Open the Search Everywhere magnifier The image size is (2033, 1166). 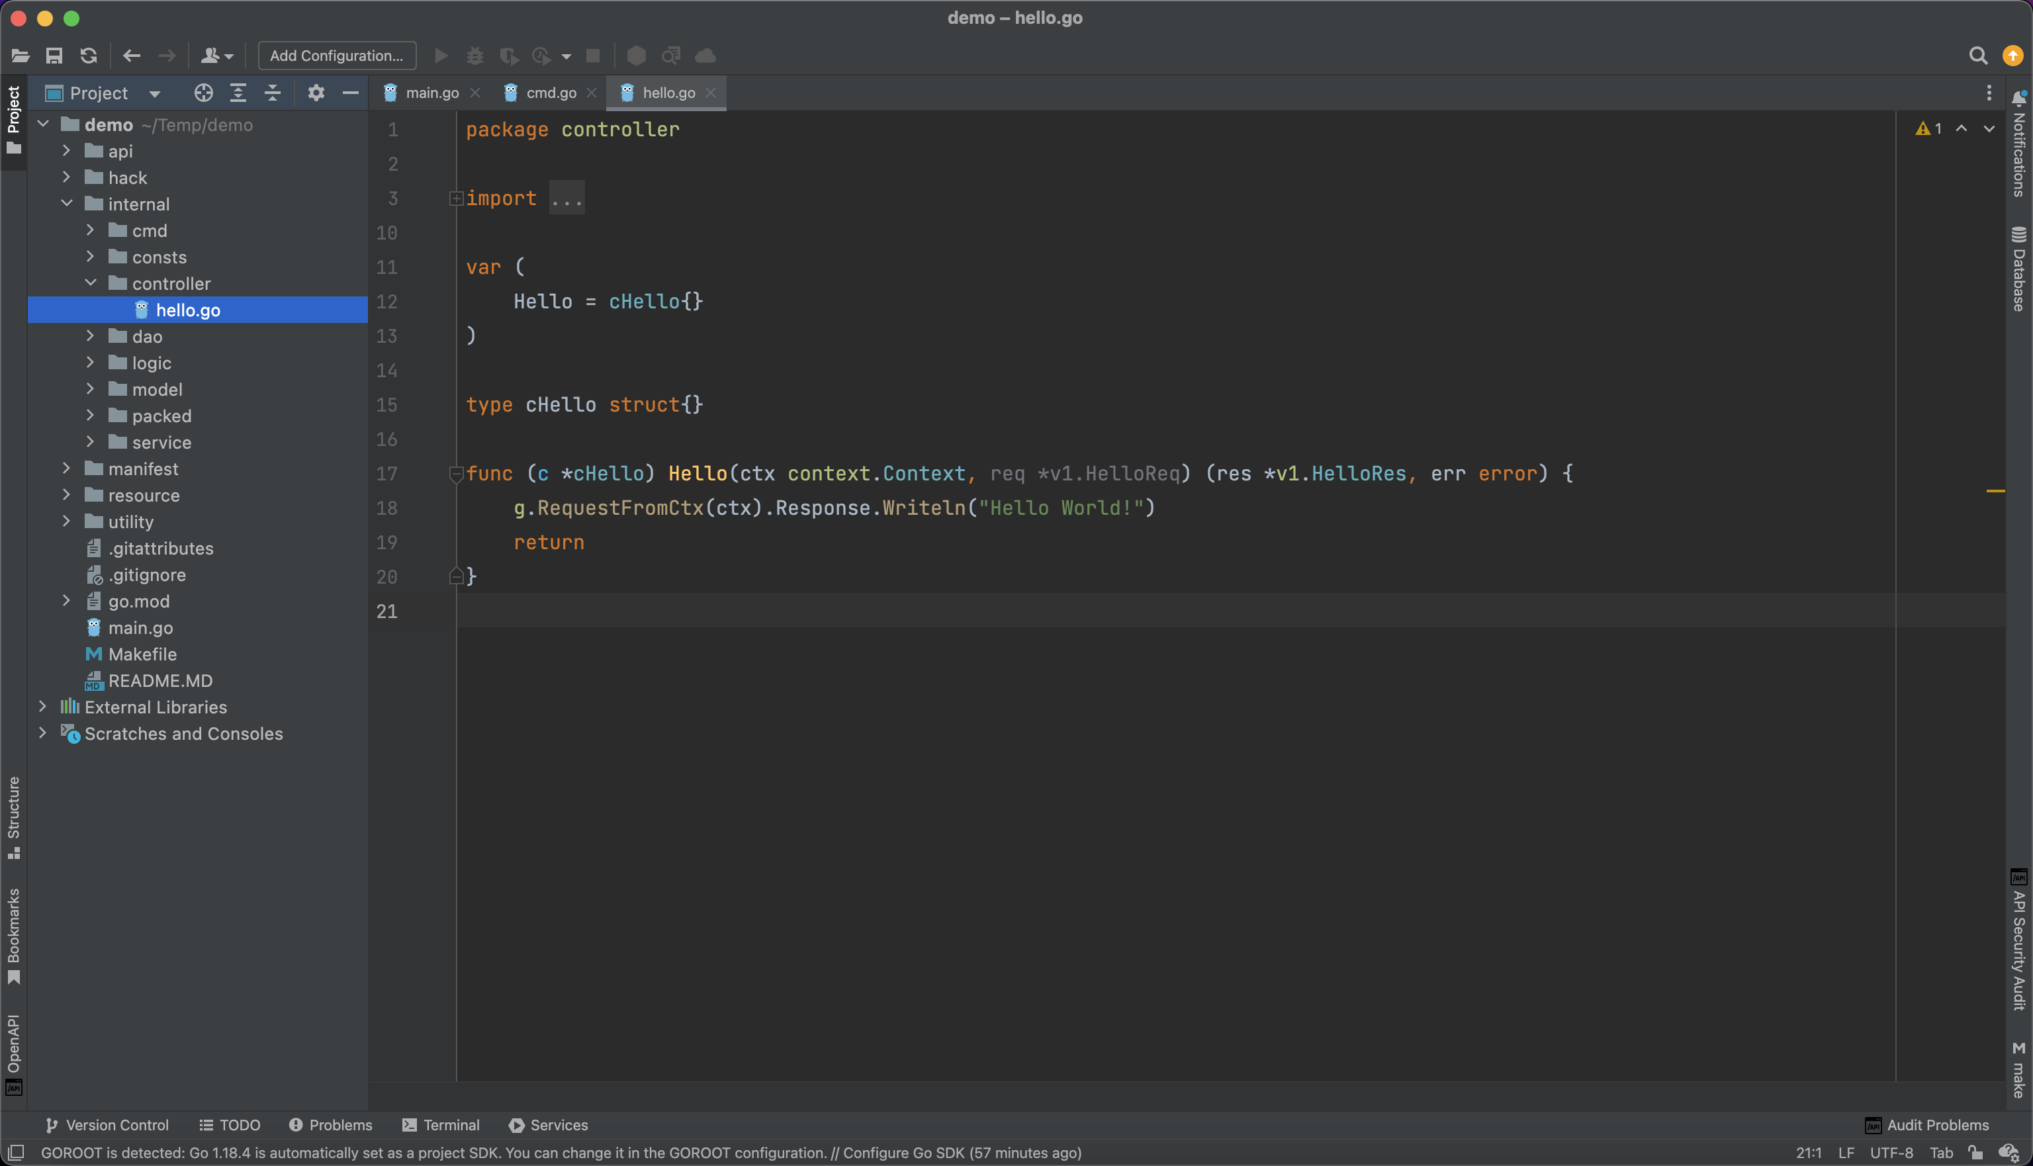(1978, 56)
